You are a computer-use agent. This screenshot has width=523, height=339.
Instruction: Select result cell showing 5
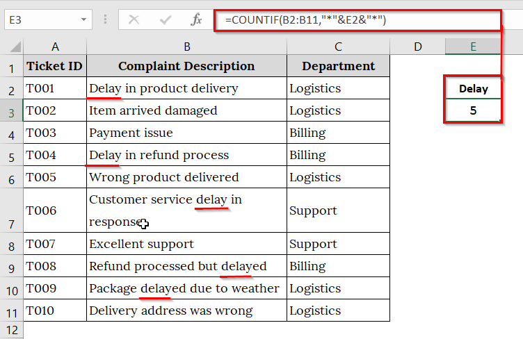pyautogui.click(x=473, y=110)
